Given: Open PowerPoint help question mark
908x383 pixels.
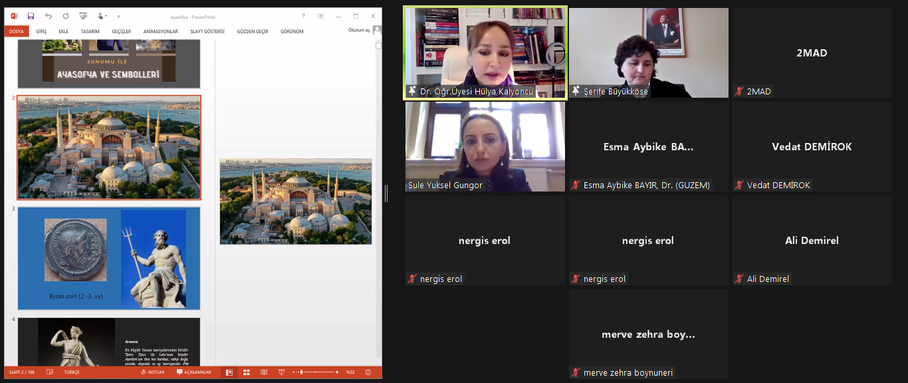Looking at the screenshot, I should pos(303,16).
